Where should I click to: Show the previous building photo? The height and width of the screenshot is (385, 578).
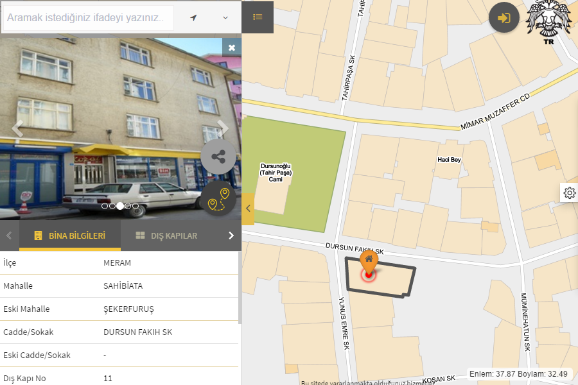coord(17,128)
